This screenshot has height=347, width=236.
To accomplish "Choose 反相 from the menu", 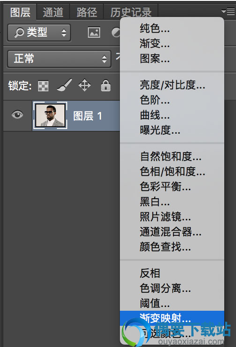I will point(172,273).
